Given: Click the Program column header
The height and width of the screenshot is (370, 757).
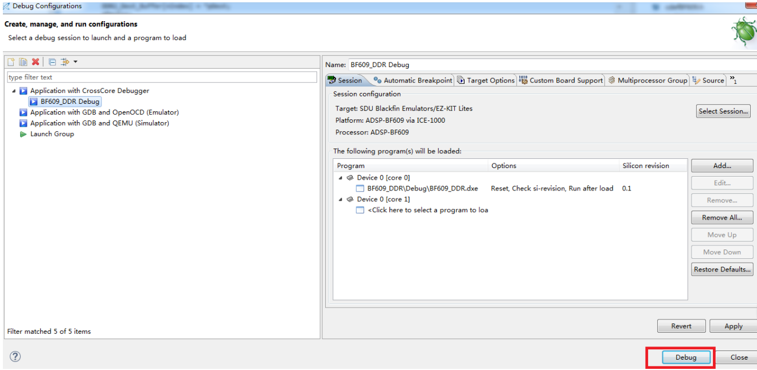Looking at the screenshot, I should click(411, 166).
